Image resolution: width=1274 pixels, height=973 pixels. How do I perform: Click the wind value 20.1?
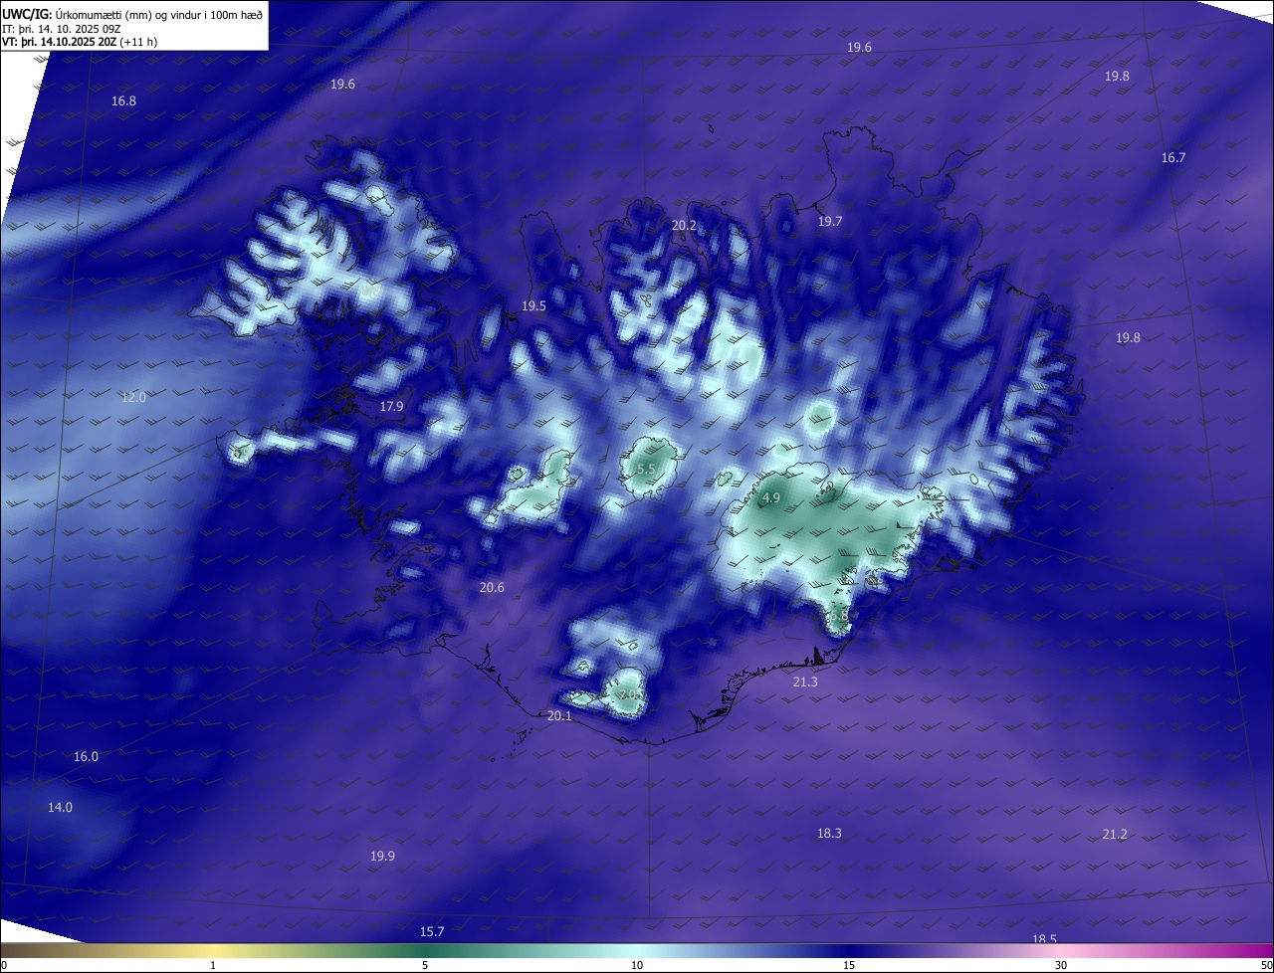[x=559, y=716]
